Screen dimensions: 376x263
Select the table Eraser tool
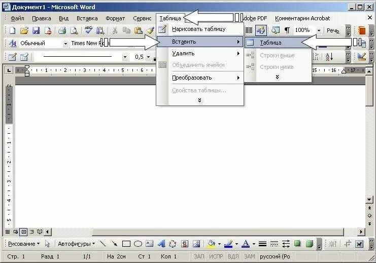[24, 57]
